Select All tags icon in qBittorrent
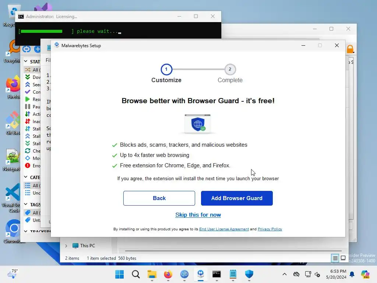The image size is (377, 283). (x=28, y=213)
